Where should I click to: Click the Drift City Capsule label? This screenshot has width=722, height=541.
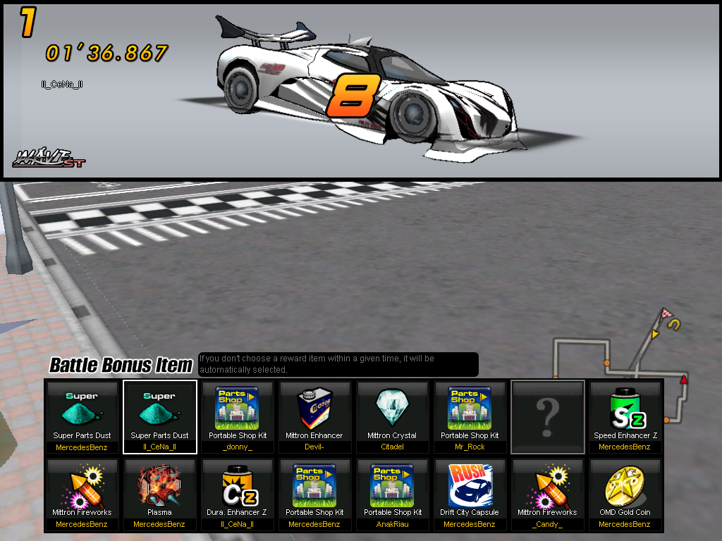click(x=469, y=512)
